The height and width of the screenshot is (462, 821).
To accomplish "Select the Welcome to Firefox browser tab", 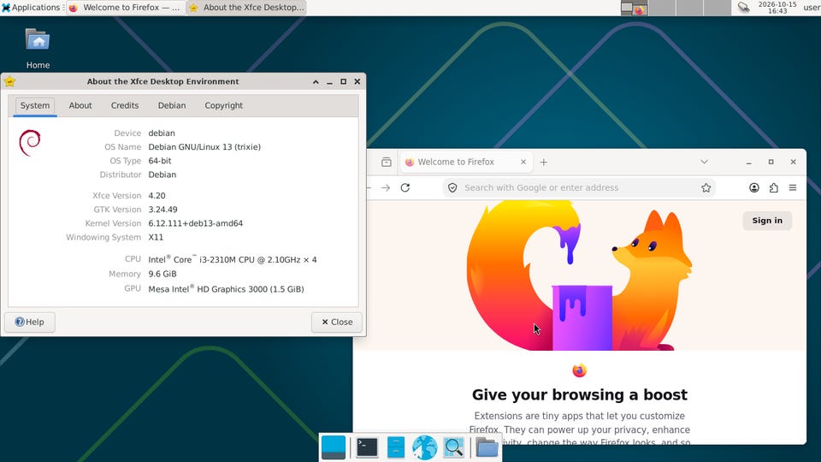I will point(466,162).
